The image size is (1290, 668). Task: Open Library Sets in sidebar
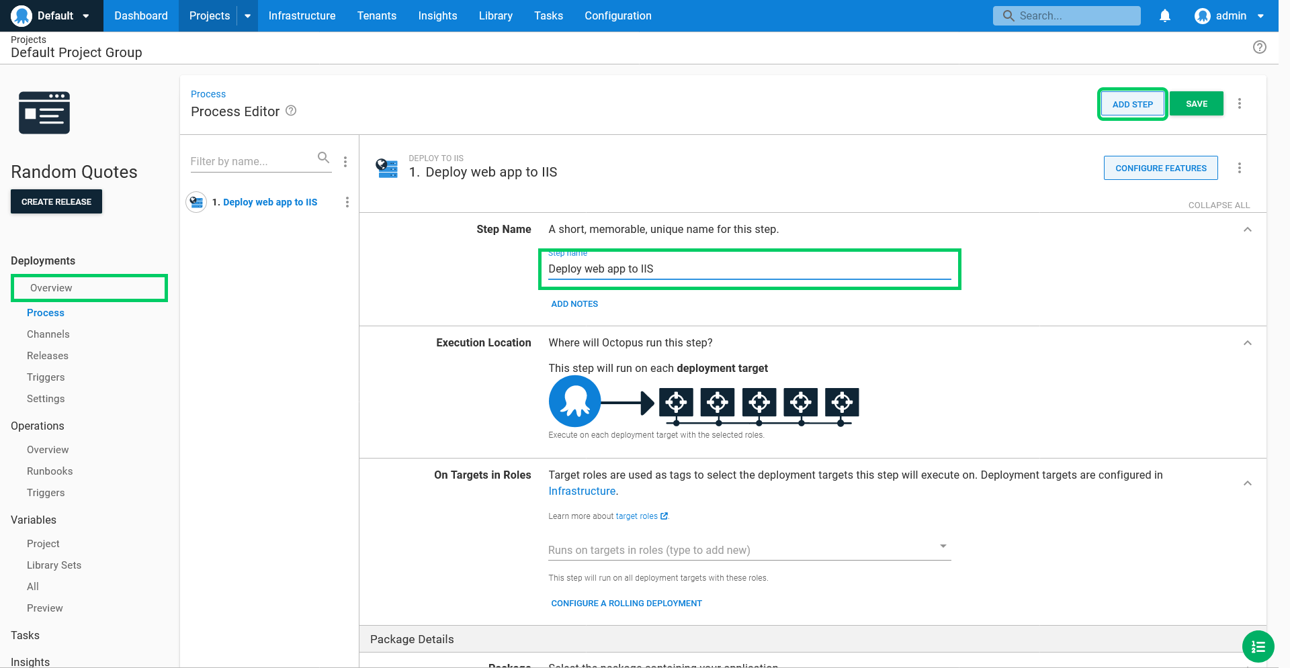tap(54, 565)
